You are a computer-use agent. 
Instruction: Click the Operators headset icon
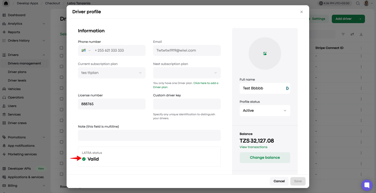pos(4,97)
